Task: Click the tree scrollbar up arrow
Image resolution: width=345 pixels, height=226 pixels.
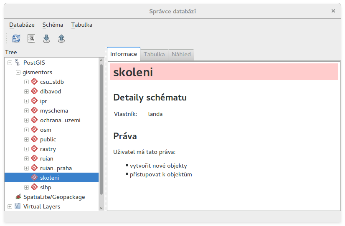Action: pyautogui.click(x=101, y=60)
